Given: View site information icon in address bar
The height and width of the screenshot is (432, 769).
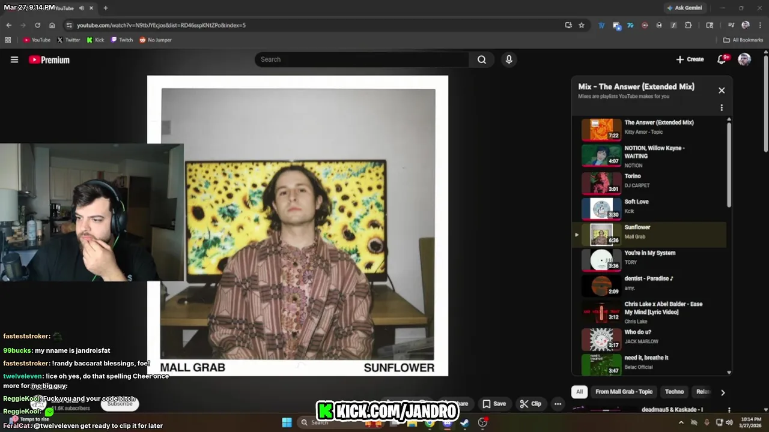Looking at the screenshot, I should click(x=69, y=25).
